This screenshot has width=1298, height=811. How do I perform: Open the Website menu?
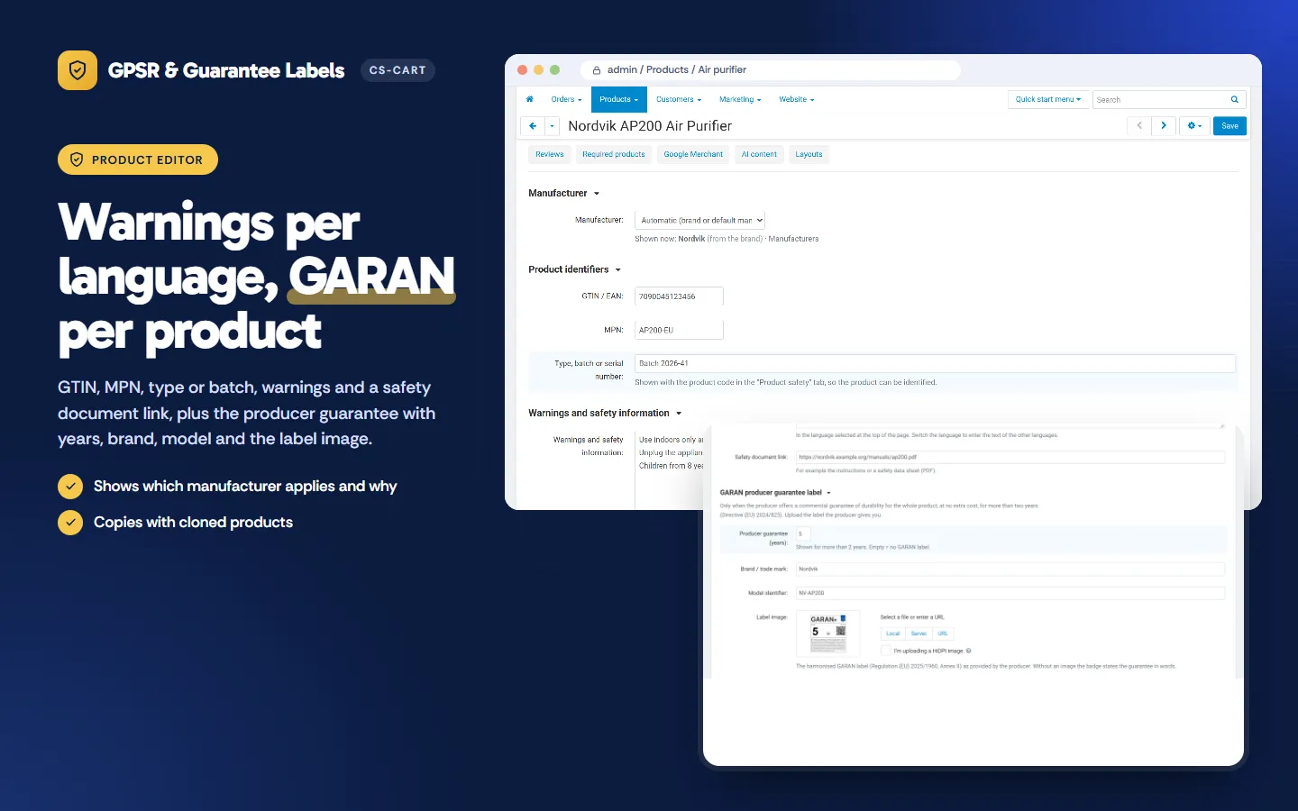(x=797, y=99)
